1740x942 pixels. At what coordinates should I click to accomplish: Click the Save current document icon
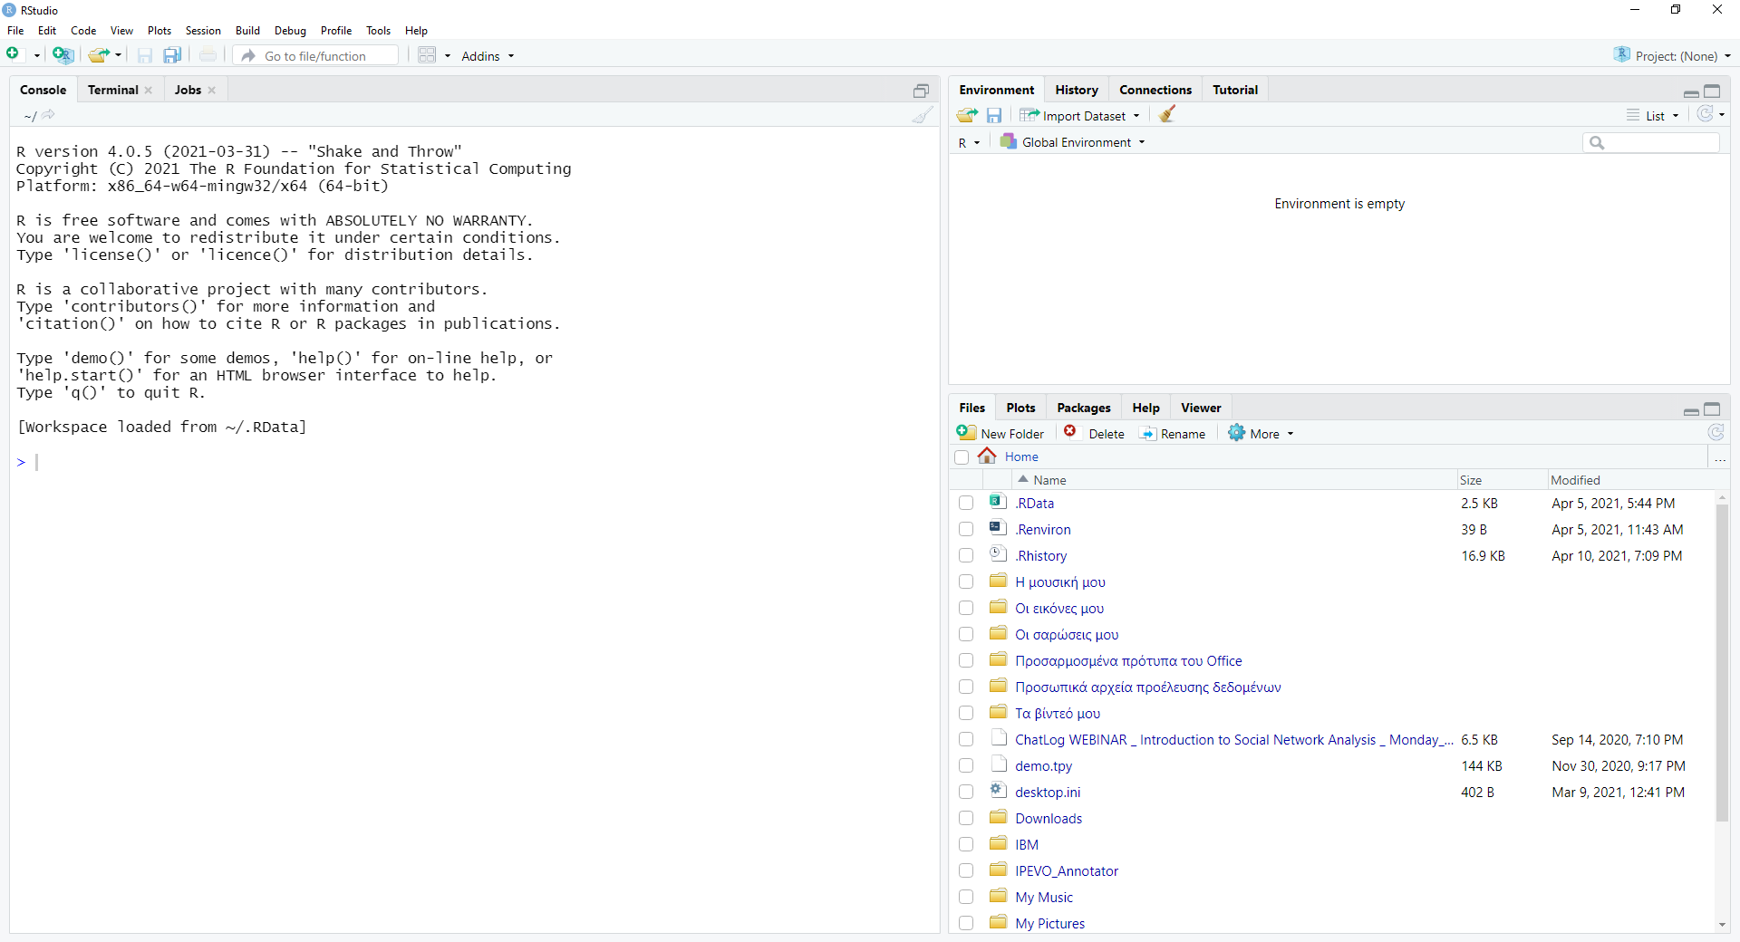click(145, 55)
